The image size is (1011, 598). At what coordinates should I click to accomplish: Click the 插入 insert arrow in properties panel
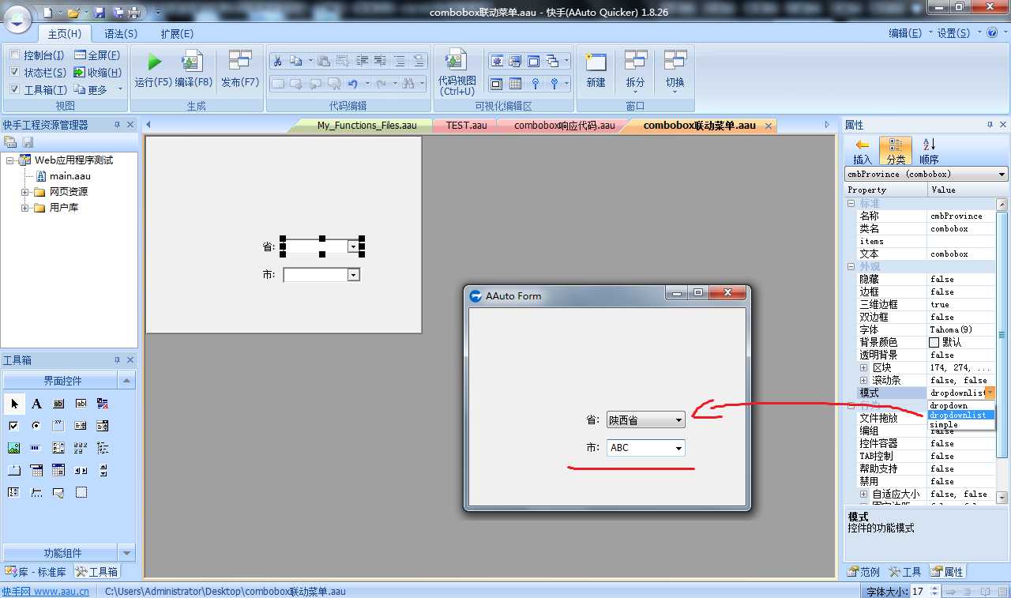(x=863, y=151)
